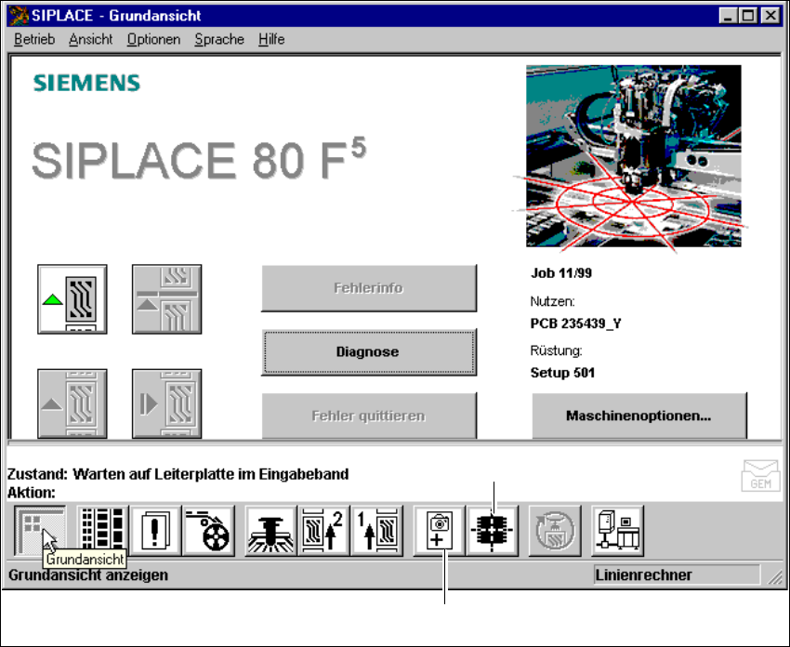Click the greyed Fehlerinfo button
Image resolution: width=790 pixels, height=647 pixels.
[x=369, y=288]
